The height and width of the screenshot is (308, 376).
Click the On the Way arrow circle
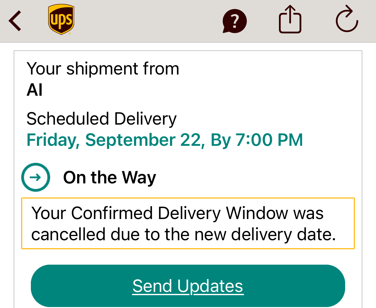(36, 177)
